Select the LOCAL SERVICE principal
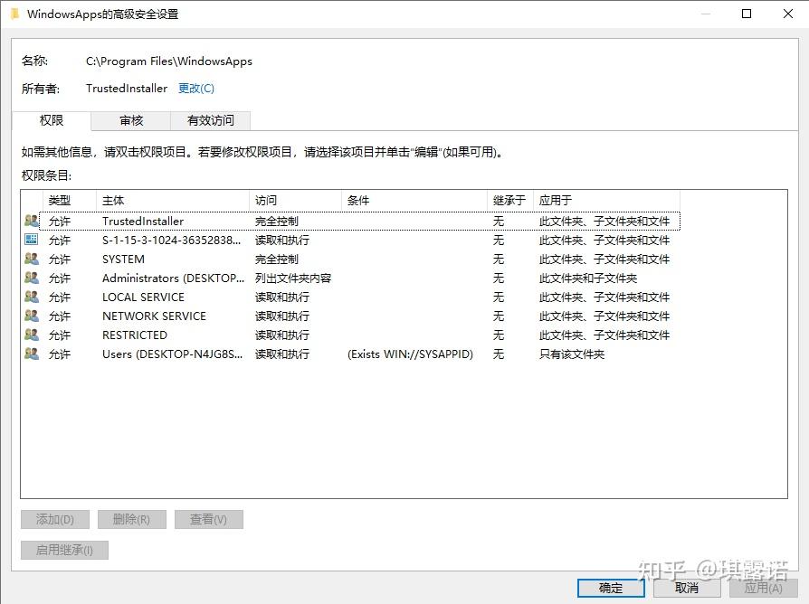The height and width of the screenshot is (604, 809). [x=143, y=297]
